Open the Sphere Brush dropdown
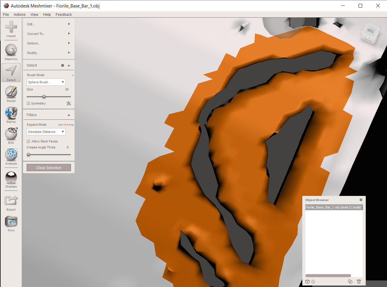 click(46, 82)
